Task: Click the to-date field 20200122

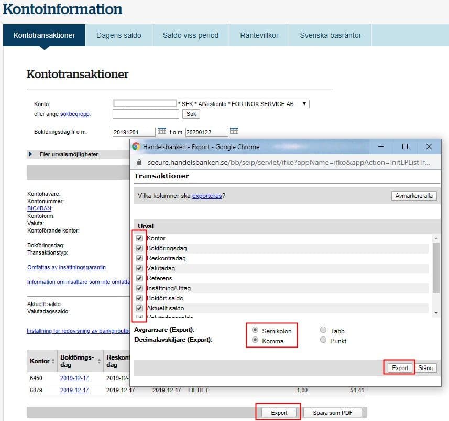Action: click(206, 132)
